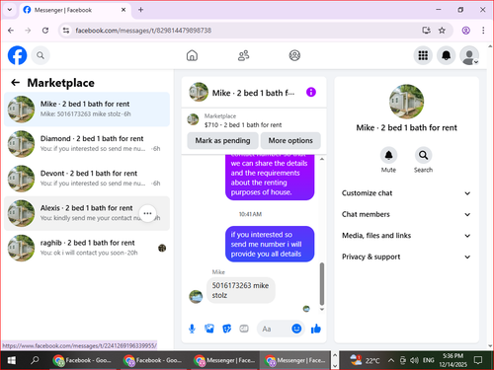Mute chat using the bell icon
Image resolution: width=494 pixels, height=370 pixels.
[x=388, y=155]
